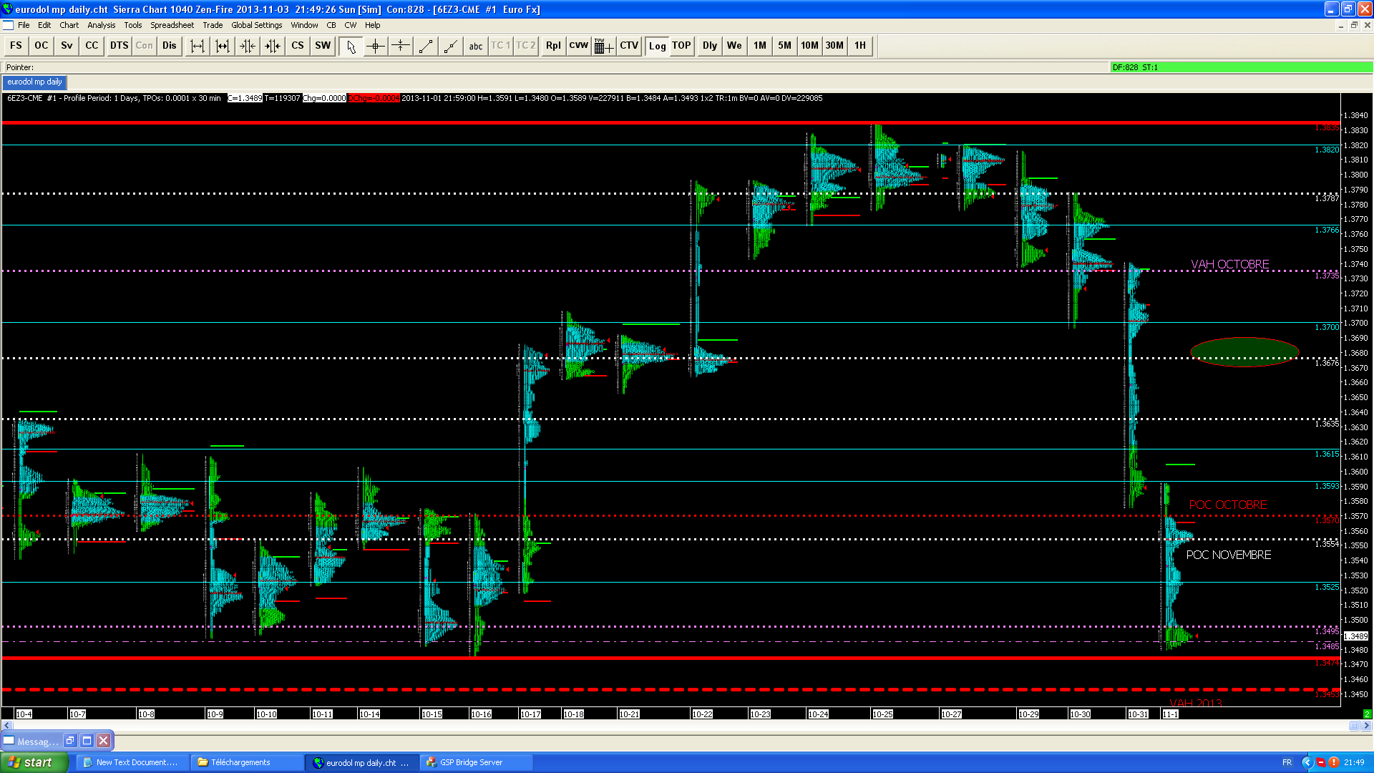
Task: Toggle the Log scale button
Action: point(657,46)
